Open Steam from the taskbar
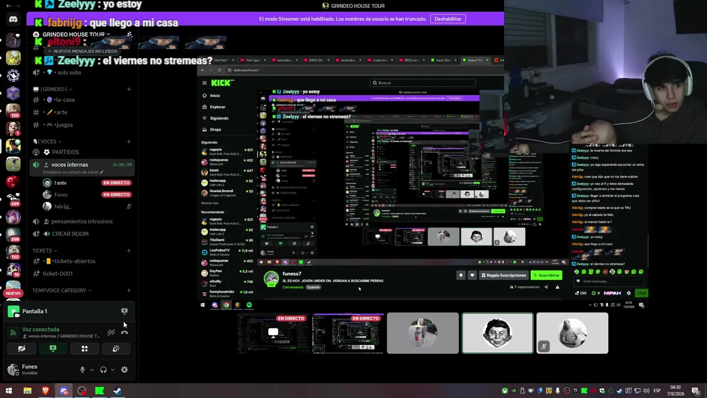The image size is (707, 398). click(118, 391)
